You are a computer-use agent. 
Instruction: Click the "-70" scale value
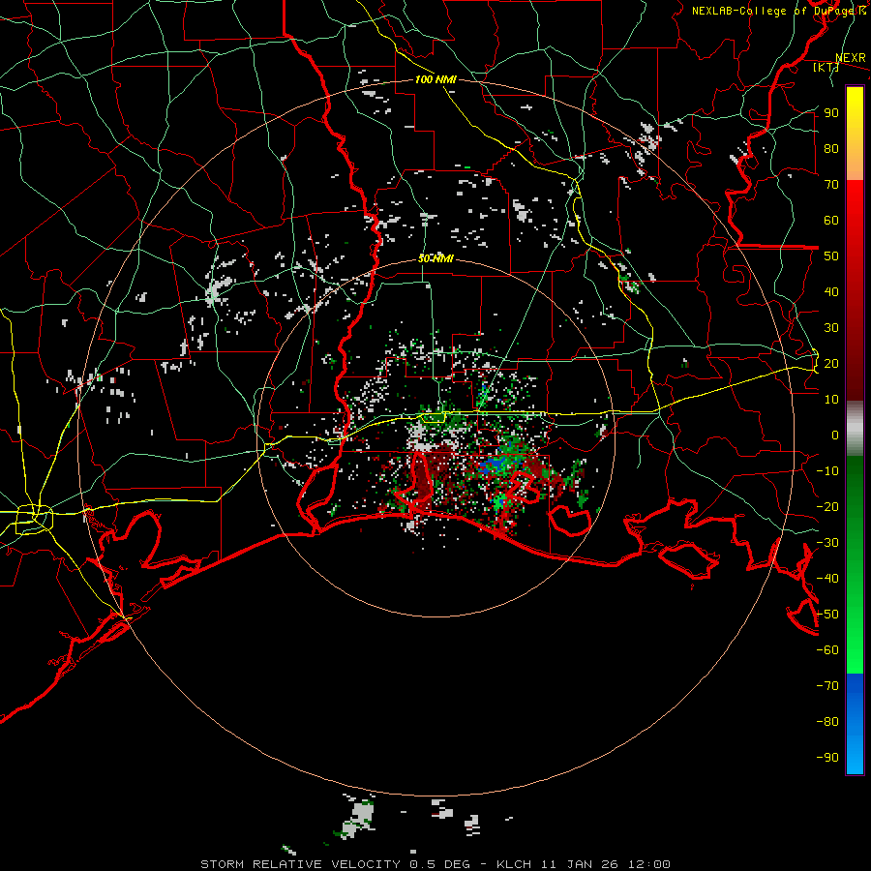(x=827, y=686)
